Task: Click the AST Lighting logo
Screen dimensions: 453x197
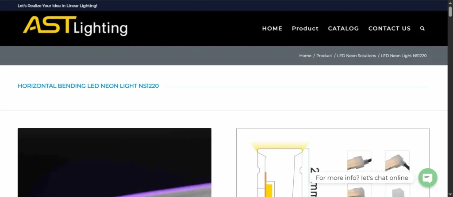Action: [75, 26]
